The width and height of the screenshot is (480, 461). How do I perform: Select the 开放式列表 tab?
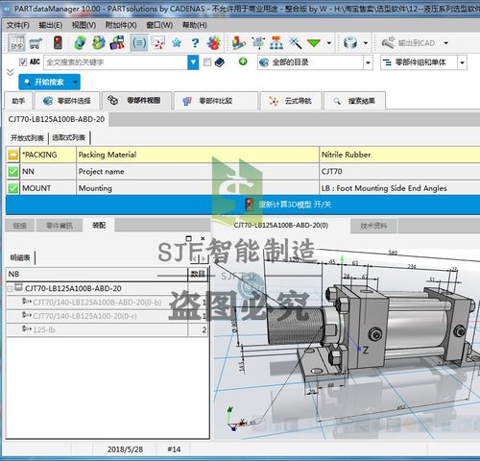point(27,138)
